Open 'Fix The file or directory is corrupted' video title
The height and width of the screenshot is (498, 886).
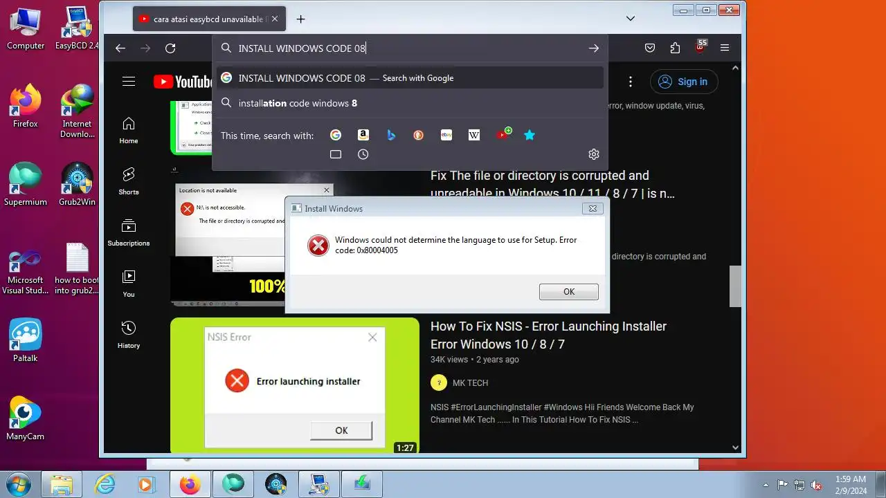(552, 185)
